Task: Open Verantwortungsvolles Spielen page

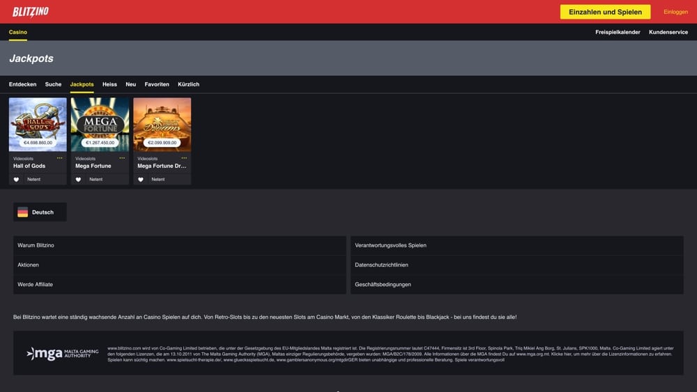Action: [x=517, y=245]
